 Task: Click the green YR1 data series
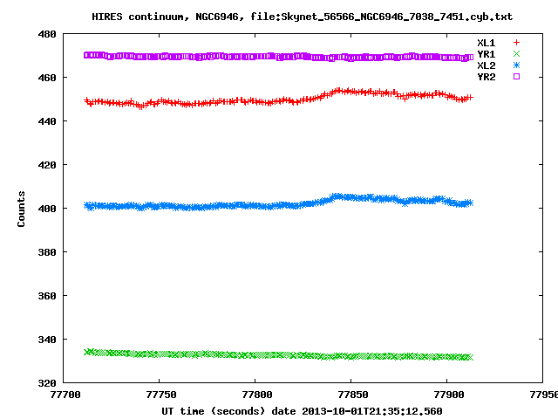(x=279, y=355)
